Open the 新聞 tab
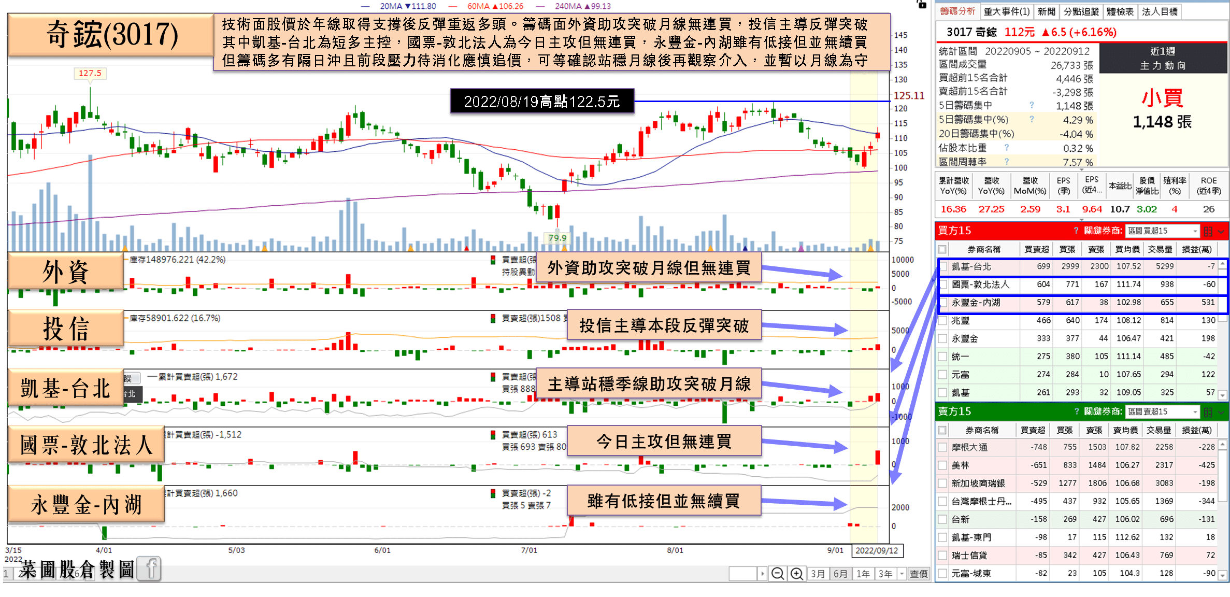 pyautogui.click(x=1047, y=11)
